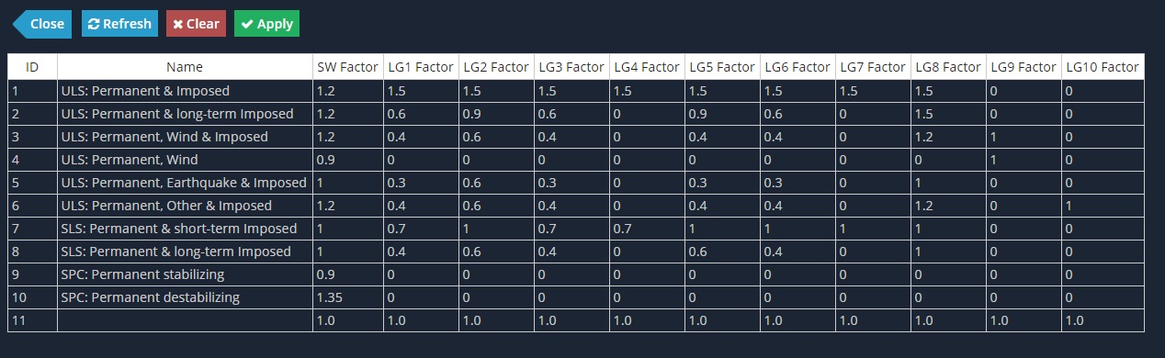Select SW Factor cell of row 10
The height and width of the screenshot is (358, 1165).
[348, 297]
